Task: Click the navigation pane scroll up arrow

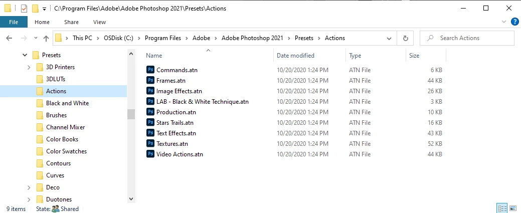Action: [x=131, y=54]
